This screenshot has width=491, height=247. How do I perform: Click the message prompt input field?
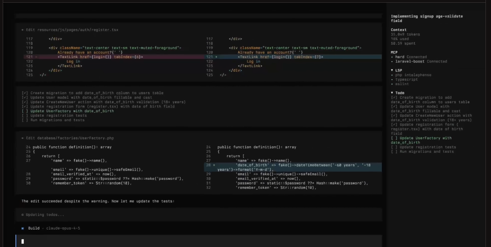(x=199, y=241)
